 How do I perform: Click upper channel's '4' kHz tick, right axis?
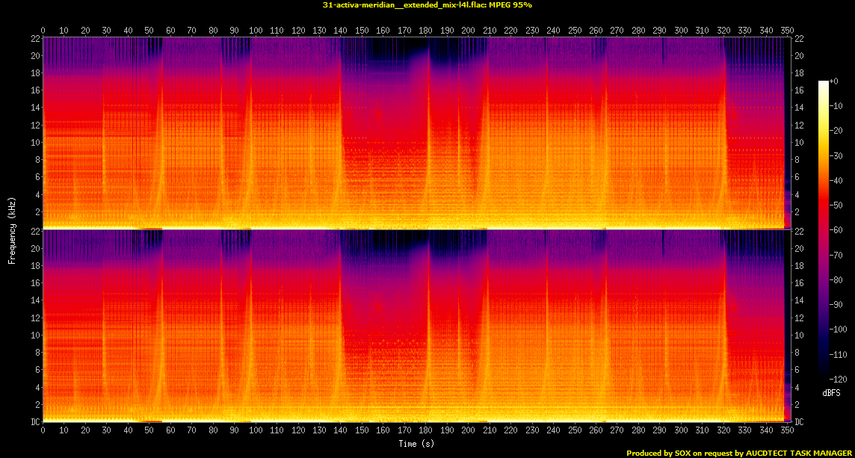(x=797, y=194)
